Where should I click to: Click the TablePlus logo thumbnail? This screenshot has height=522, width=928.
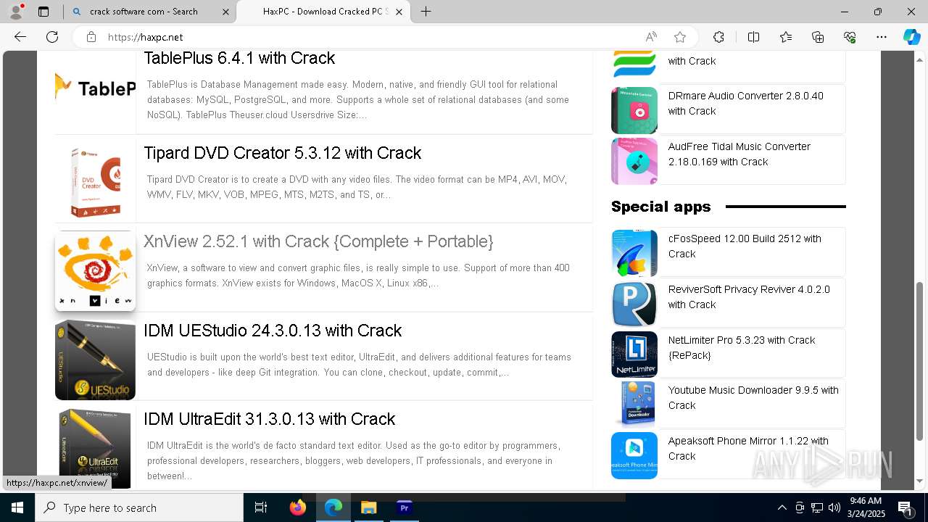95,88
